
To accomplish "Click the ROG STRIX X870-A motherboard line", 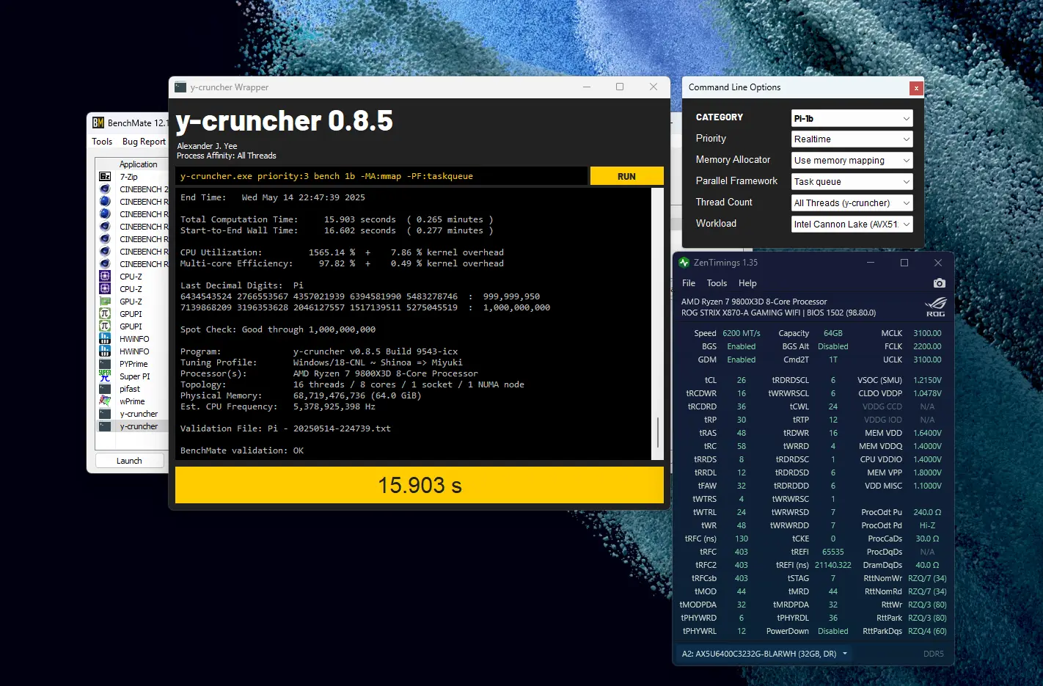I will pyautogui.click(x=778, y=313).
